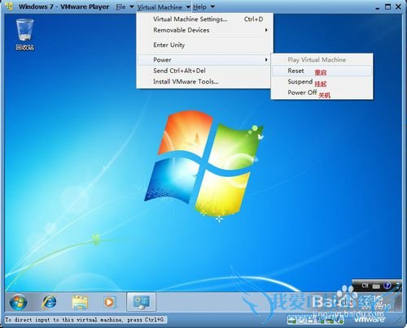Viewport: 407px width, 328px height.
Task: Open the File menu
Action: pos(121,7)
